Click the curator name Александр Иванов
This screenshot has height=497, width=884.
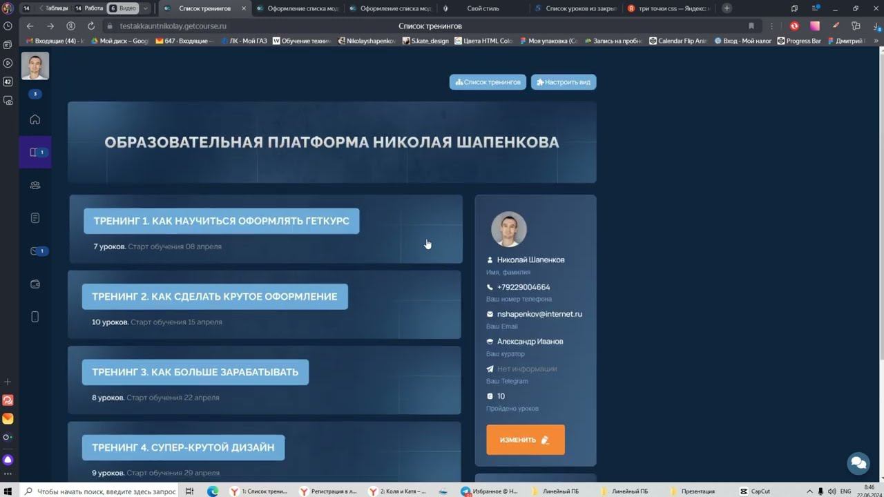pyautogui.click(x=530, y=342)
